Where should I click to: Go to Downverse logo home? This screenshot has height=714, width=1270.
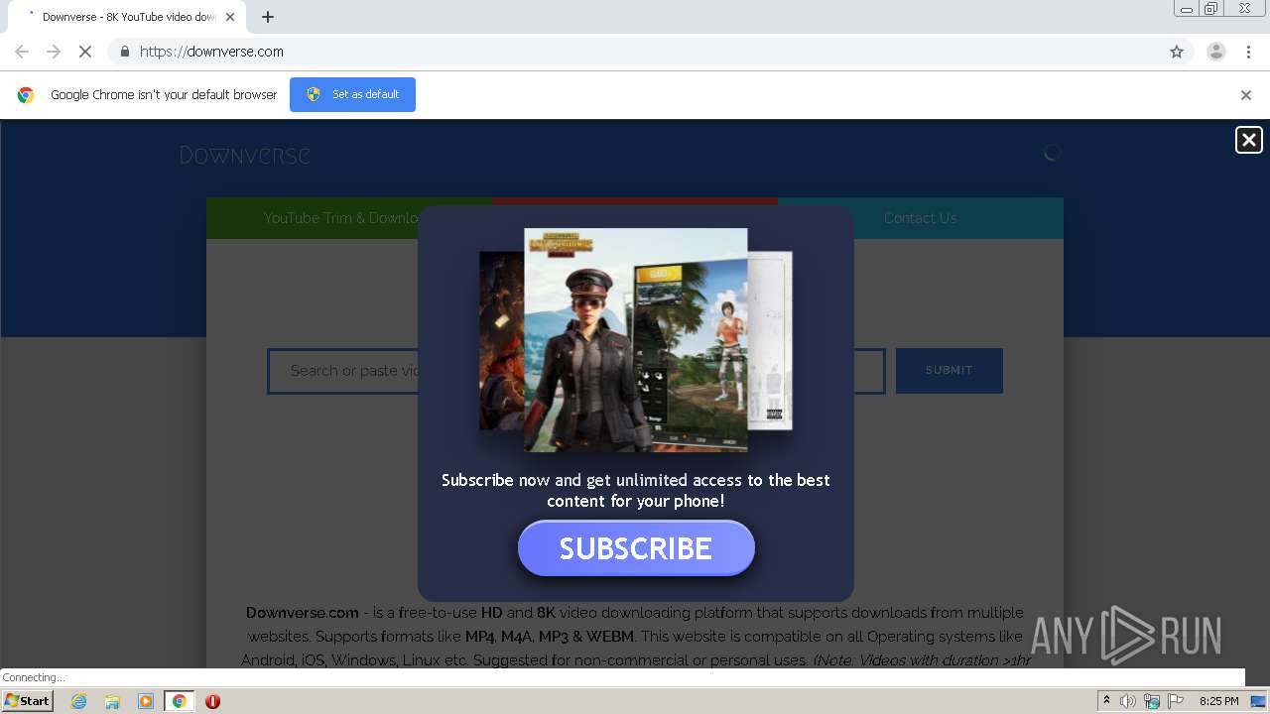[x=245, y=155]
